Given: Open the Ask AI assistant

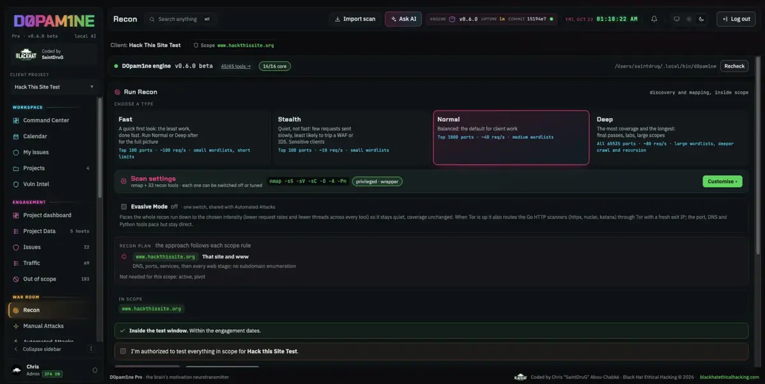Looking at the screenshot, I should tap(404, 19).
